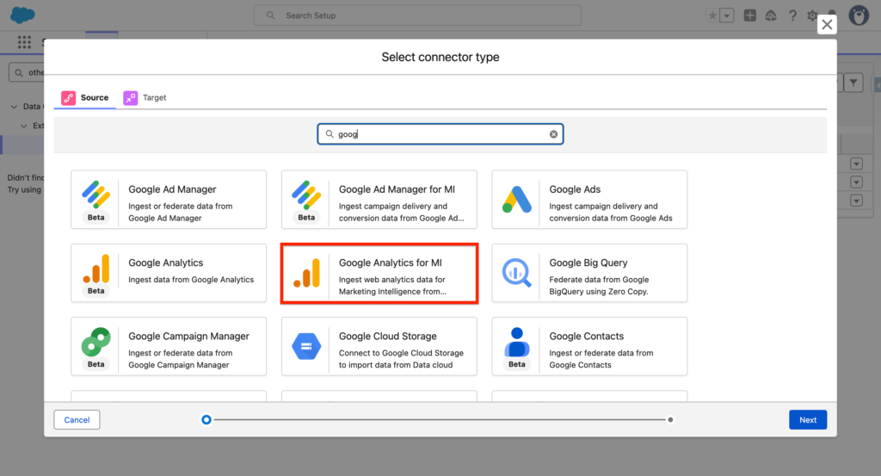Choose the Google Contacts connector icon
This screenshot has height=476, width=881.
click(517, 342)
